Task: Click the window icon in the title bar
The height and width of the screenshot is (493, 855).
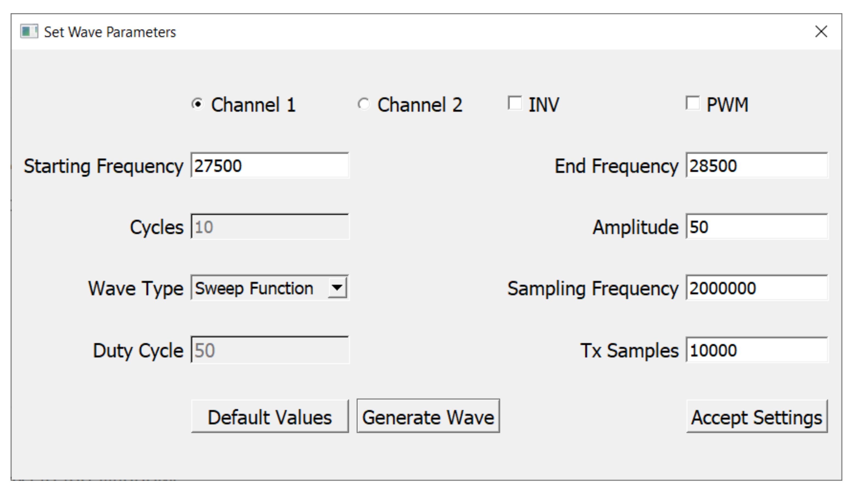Action: [x=29, y=32]
